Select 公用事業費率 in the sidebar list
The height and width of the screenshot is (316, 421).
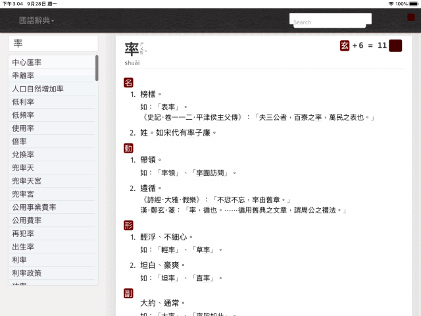pyautogui.click(x=52, y=207)
